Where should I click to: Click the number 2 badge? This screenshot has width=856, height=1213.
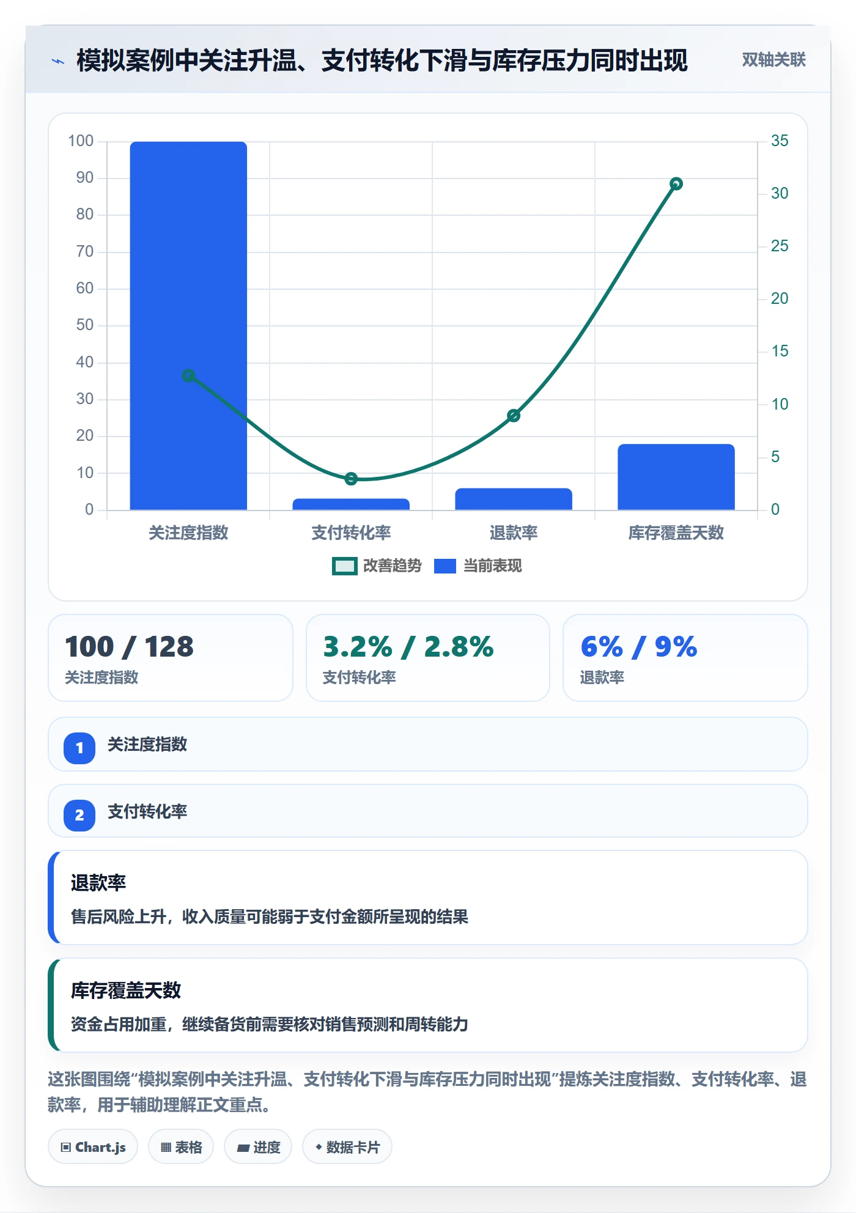(x=79, y=815)
